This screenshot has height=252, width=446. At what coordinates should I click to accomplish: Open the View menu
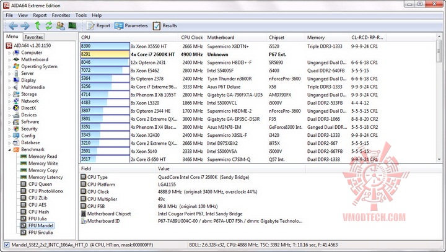[x=23, y=15]
